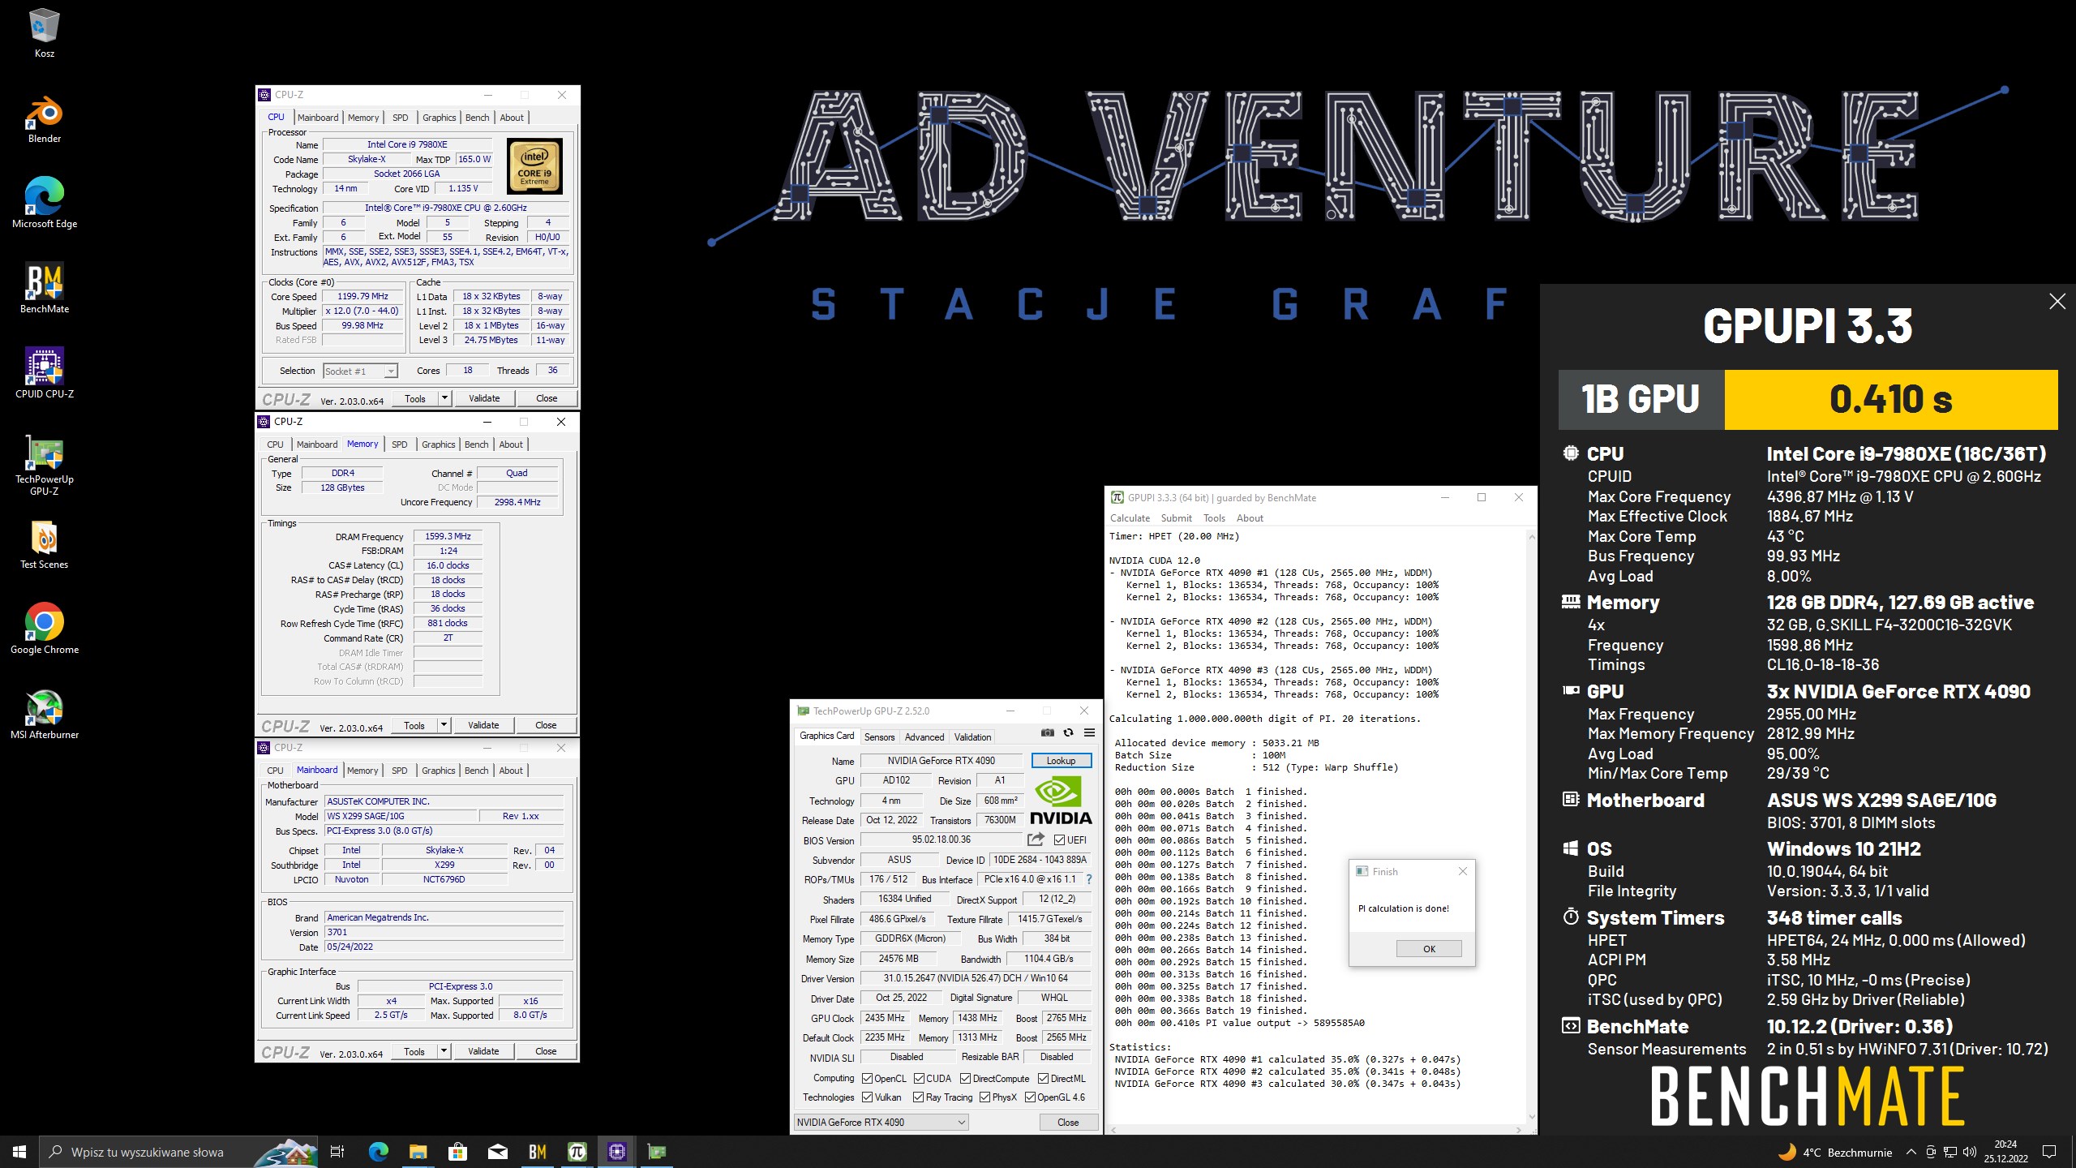The image size is (2076, 1168).
Task: Switch to BenchMate on the taskbar
Action: pyautogui.click(x=537, y=1152)
